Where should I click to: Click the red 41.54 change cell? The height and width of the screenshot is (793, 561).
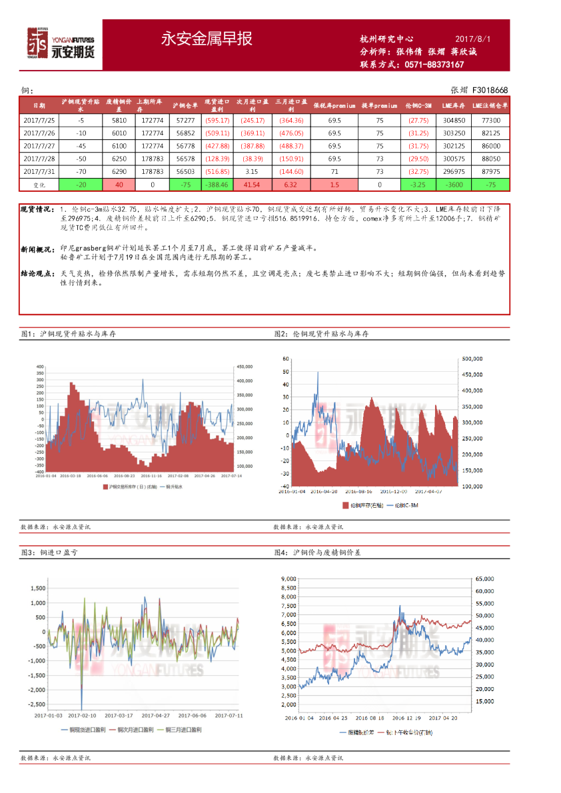click(x=252, y=185)
